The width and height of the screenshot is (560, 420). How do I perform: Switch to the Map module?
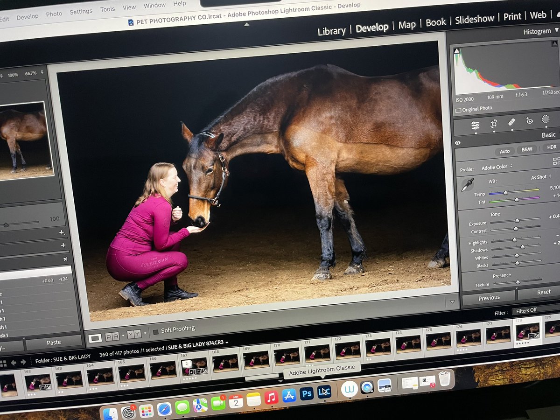coord(406,25)
